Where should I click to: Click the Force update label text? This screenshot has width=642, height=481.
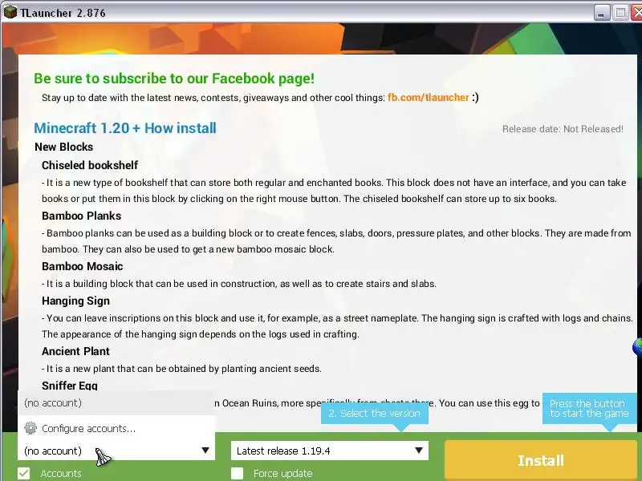pos(283,474)
